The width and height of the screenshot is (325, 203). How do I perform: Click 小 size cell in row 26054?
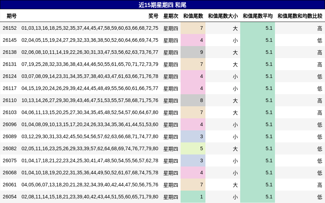[x=235, y=197]
